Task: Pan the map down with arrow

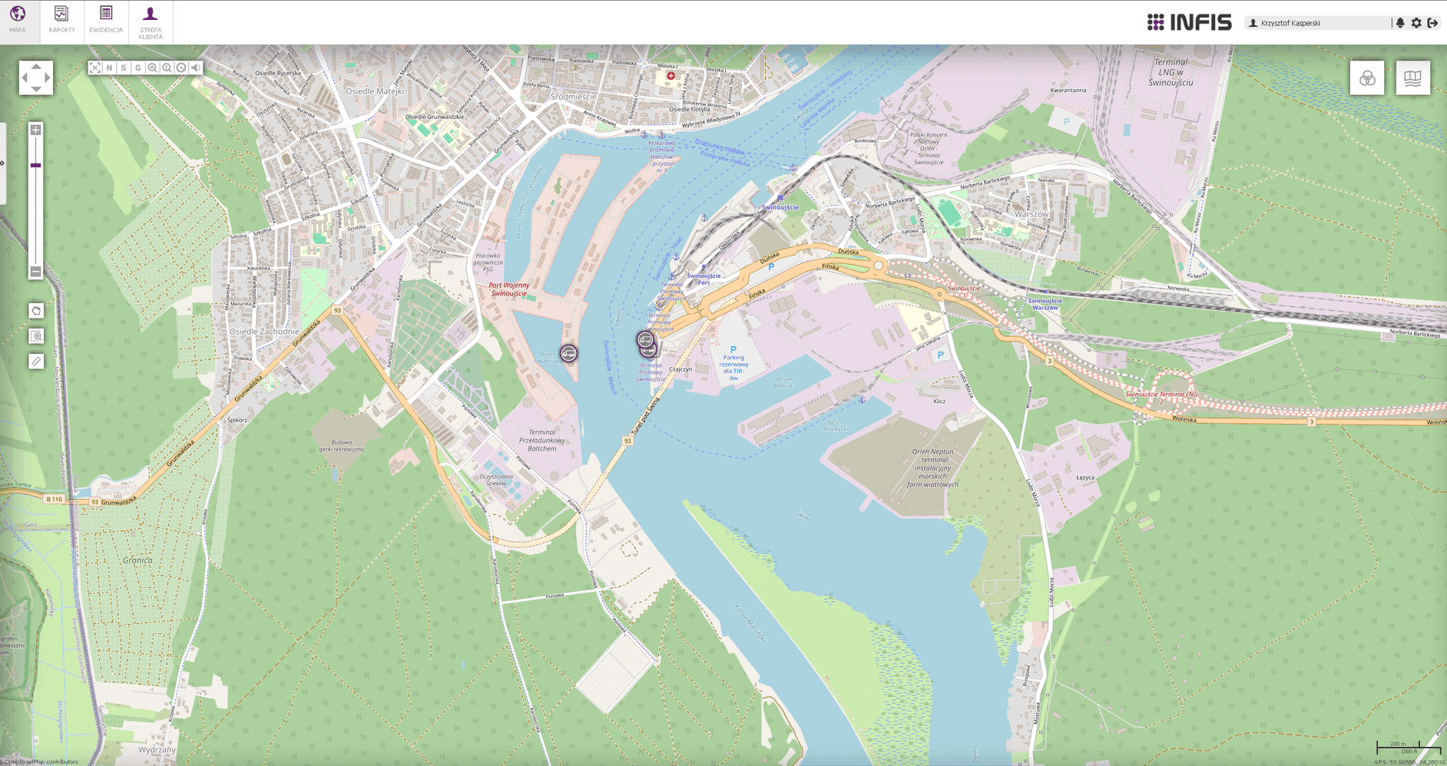Action: coord(36,89)
